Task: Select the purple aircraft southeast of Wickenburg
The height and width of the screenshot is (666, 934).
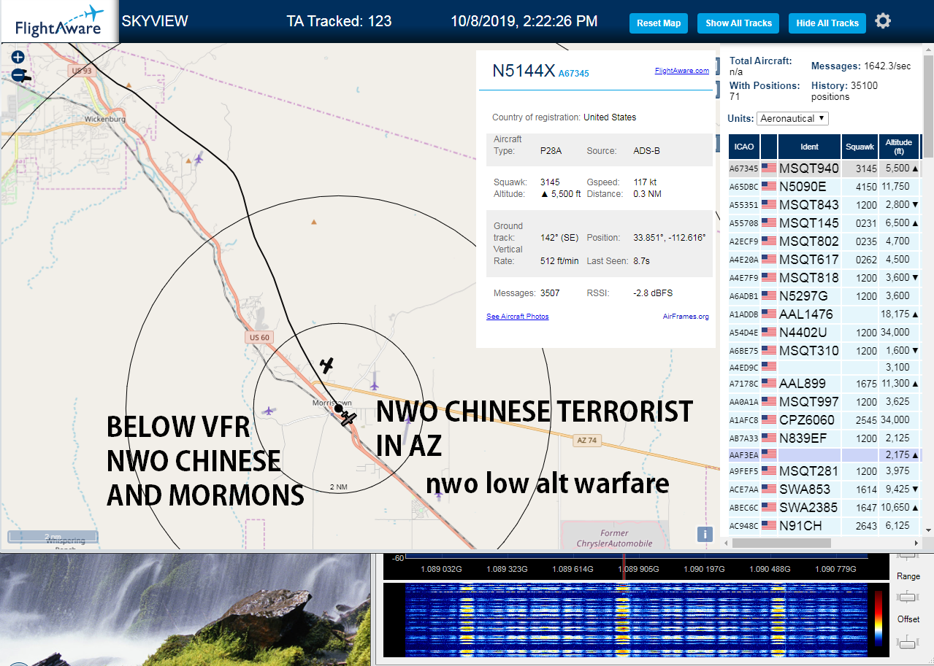Action: click(199, 158)
